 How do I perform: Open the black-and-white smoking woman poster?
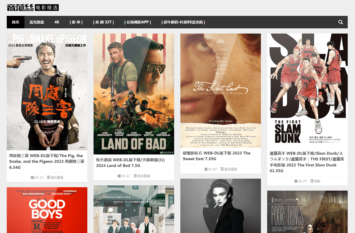(x=221, y=206)
